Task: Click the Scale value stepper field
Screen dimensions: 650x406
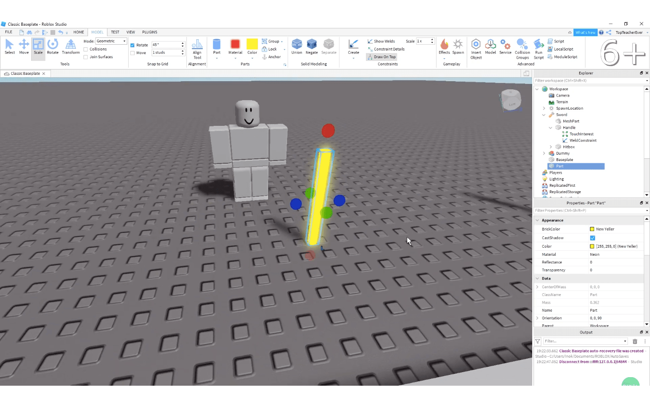Action: (425, 41)
